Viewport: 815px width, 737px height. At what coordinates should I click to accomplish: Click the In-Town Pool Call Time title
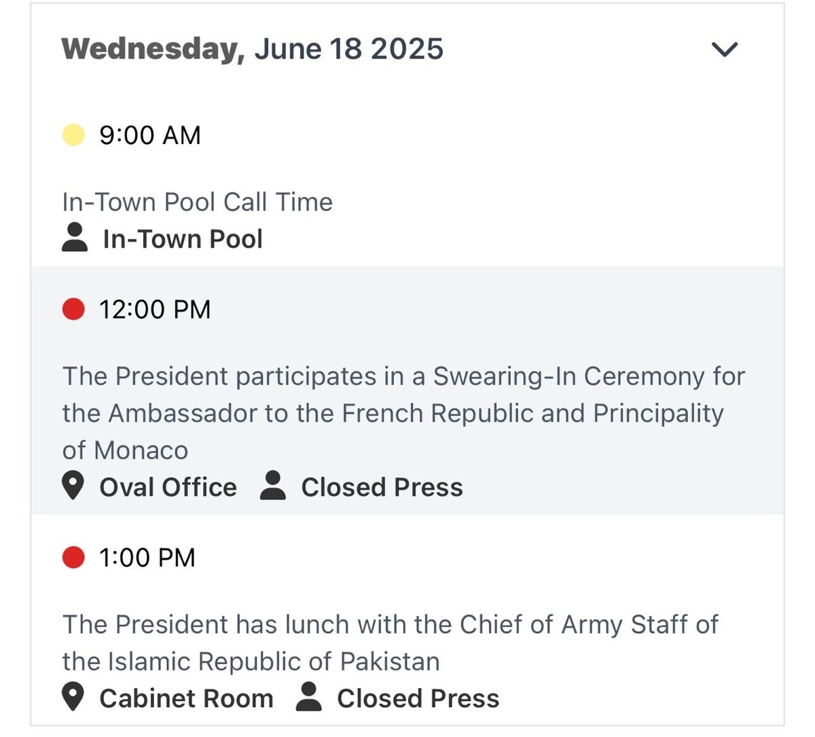[x=198, y=202]
